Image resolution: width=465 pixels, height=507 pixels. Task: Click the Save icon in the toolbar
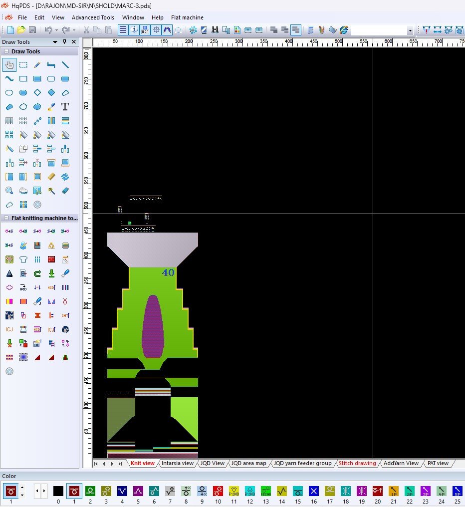click(x=32, y=30)
